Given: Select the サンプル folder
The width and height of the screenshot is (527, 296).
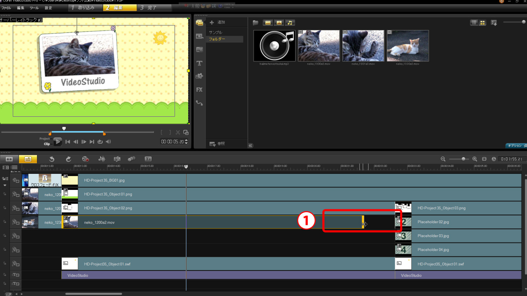Looking at the screenshot, I should pyautogui.click(x=216, y=32).
